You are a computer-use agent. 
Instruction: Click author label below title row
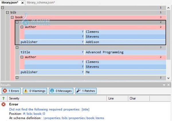[30, 57]
